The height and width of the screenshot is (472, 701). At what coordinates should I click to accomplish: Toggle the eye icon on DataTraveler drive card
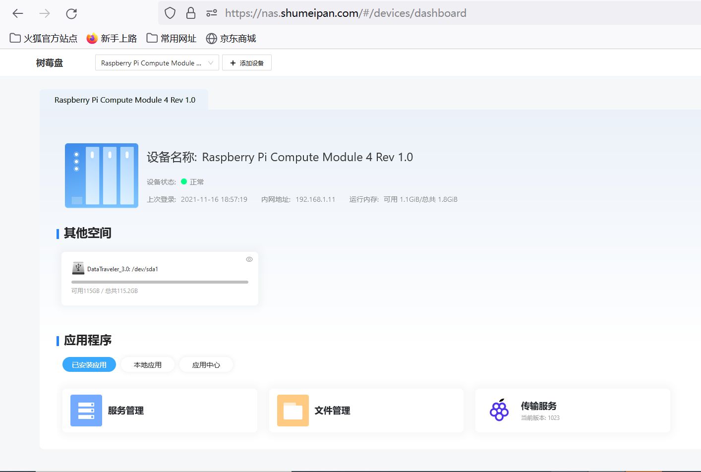(249, 259)
